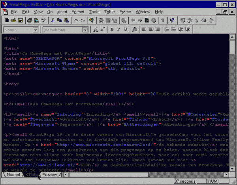The height and width of the screenshot is (185, 237).
Task: Toggle underline formatting
Action: coord(126,29)
